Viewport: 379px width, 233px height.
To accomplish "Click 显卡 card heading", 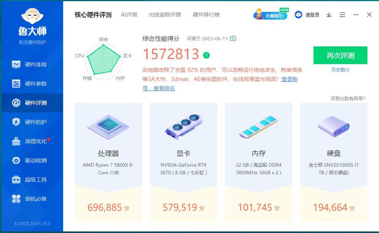I will click(184, 154).
